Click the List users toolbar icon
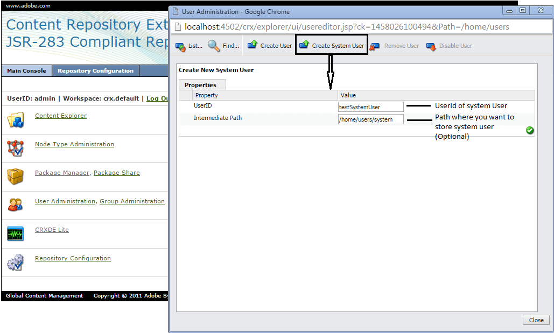This screenshot has height=333, width=554. tap(181, 46)
